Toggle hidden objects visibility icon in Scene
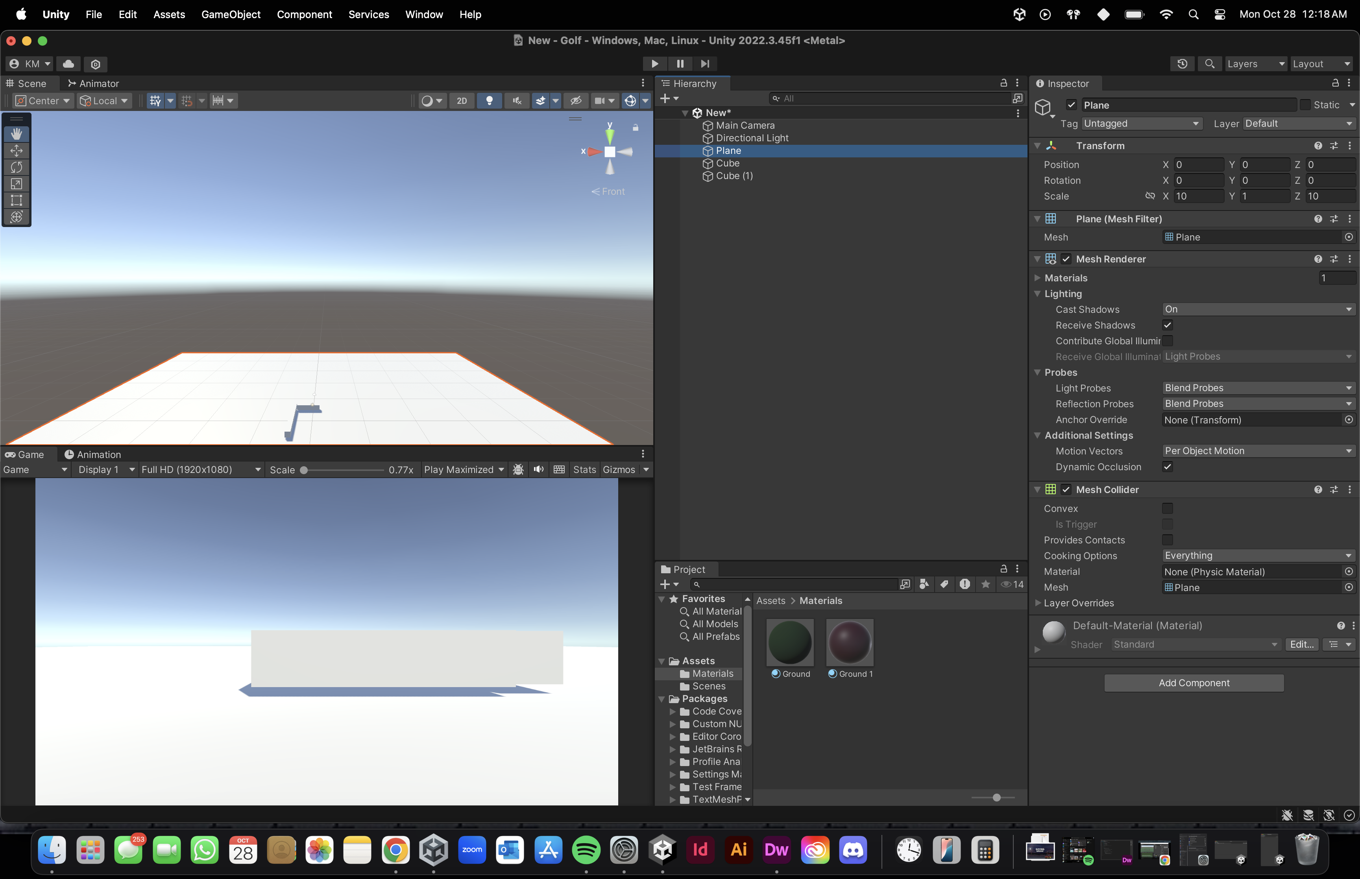Viewport: 1360px width, 879px height. [576, 100]
